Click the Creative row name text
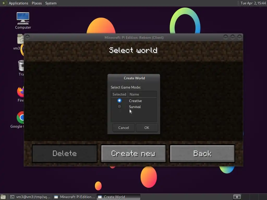Viewport: 267px width, 200px height. coord(135,101)
